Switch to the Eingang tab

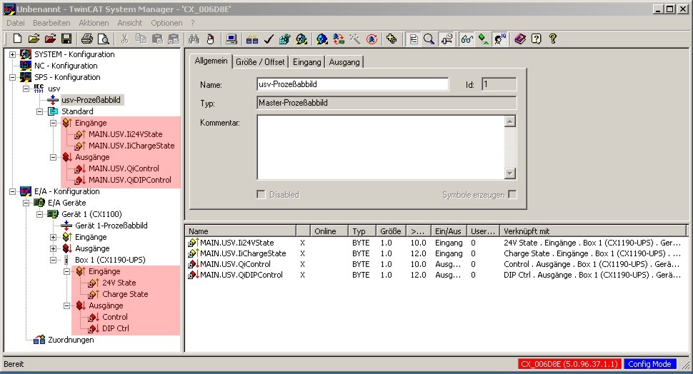pyautogui.click(x=306, y=62)
